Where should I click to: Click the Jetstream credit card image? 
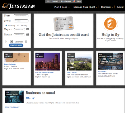[64, 23]
